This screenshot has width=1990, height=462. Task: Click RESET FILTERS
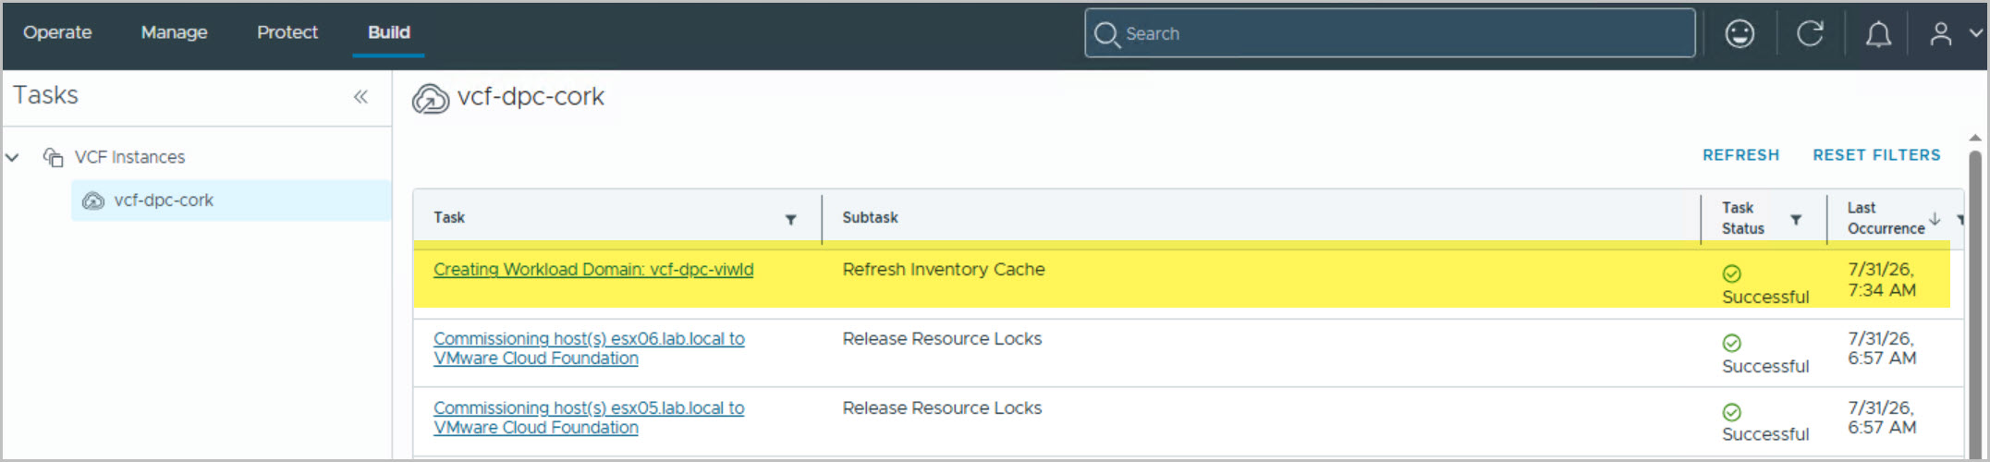(x=1876, y=155)
